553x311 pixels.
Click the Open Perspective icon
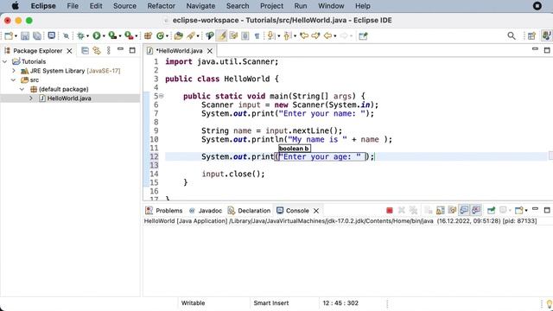(531, 35)
